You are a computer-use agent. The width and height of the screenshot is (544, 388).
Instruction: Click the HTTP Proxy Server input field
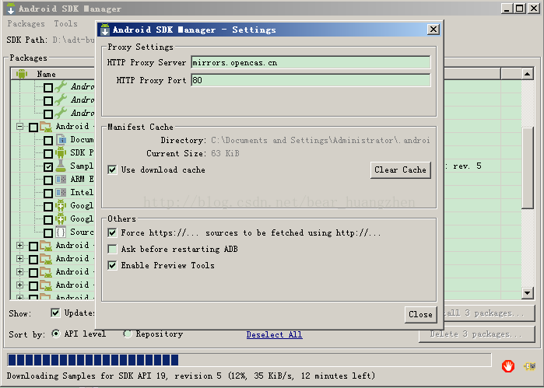(x=311, y=62)
